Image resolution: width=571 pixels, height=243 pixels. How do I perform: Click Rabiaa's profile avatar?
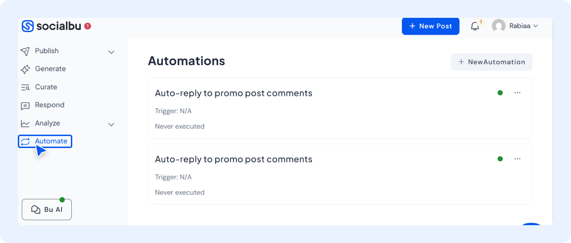[498, 26]
